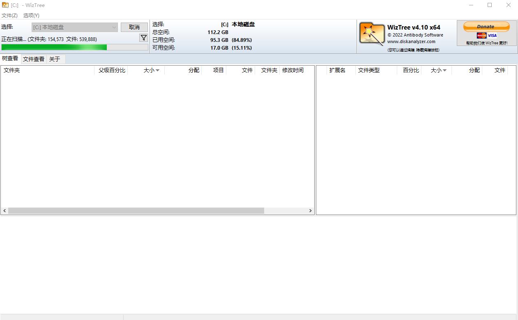Sort by 修改时间 column header
This screenshot has height=320, width=518.
pos(297,70)
